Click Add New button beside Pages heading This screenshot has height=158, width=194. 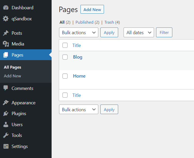(92, 9)
